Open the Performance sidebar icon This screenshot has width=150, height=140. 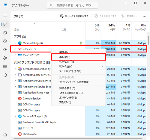(x=5, y=33)
